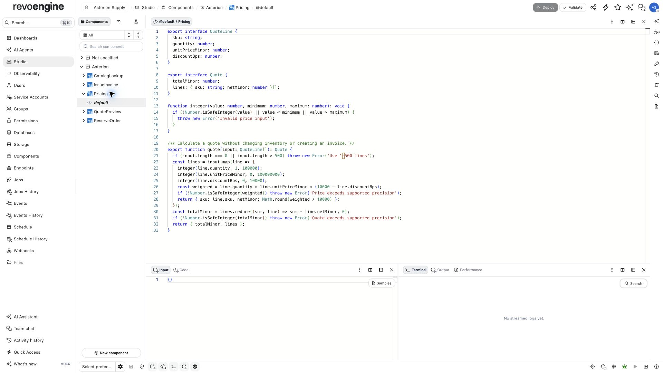Click the shield check icon in bottom toolbar
The width and height of the screenshot is (663, 373).
pos(142,367)
